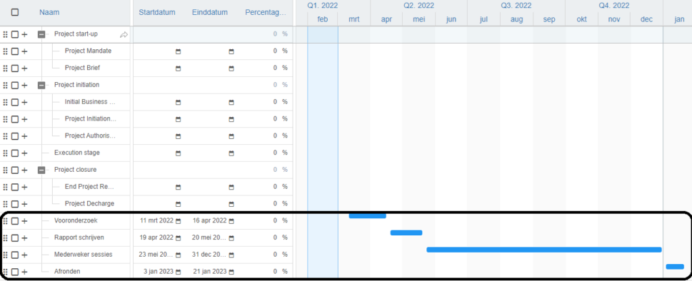692x281 pixels.
Task: Select the checkbox for Project initiation
Action: click(15, 86)
